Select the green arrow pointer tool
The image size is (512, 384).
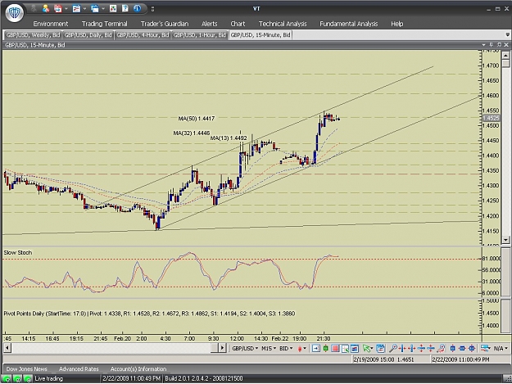(x=368, y=349)
